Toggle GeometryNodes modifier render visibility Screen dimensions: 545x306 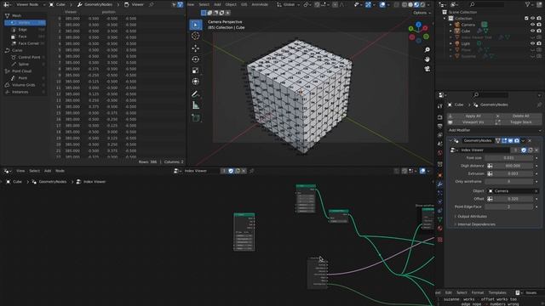517,140
